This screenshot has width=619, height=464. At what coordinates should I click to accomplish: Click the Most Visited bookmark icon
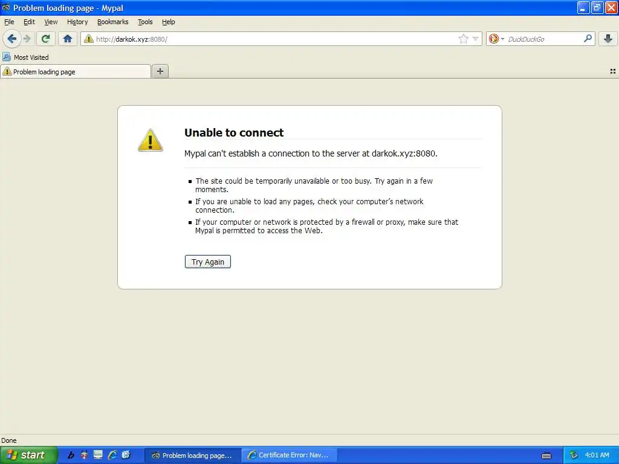(x=6, y=57)
